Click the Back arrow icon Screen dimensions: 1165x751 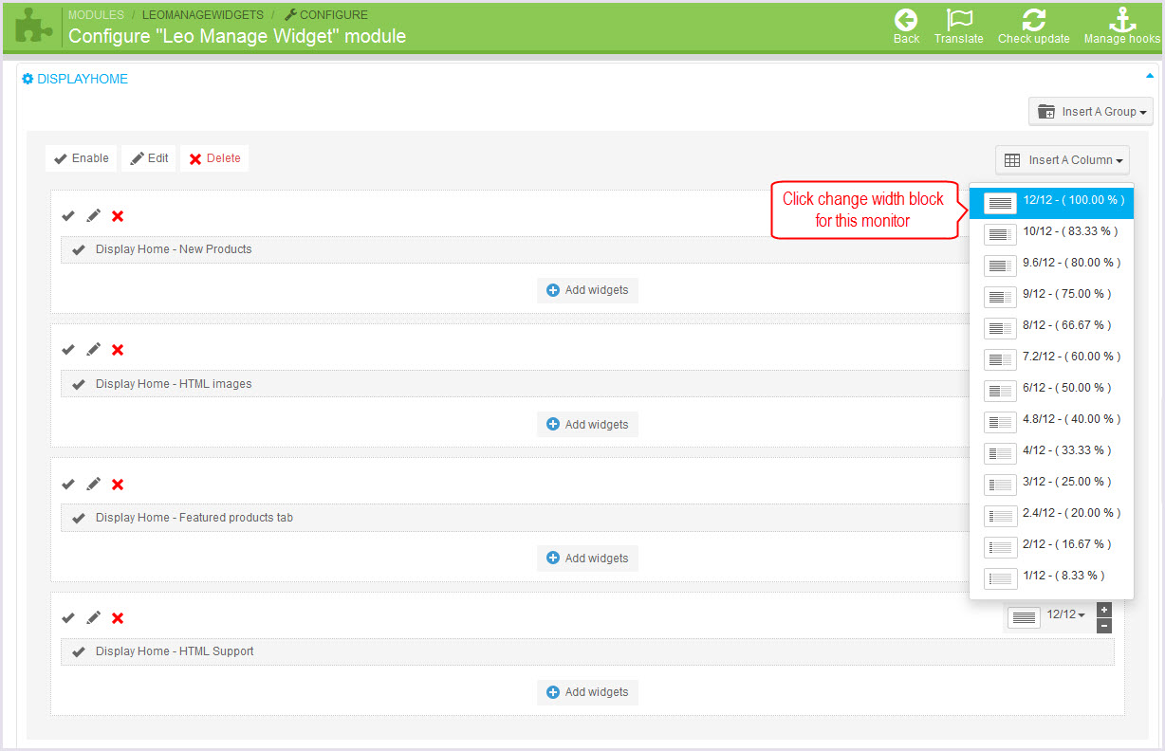[x=906, y=20]
